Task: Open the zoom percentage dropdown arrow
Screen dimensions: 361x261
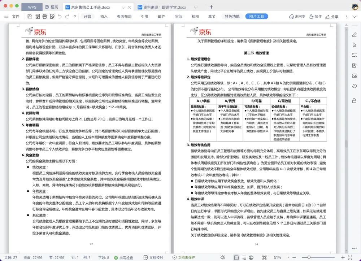Action: click(288, 257)
